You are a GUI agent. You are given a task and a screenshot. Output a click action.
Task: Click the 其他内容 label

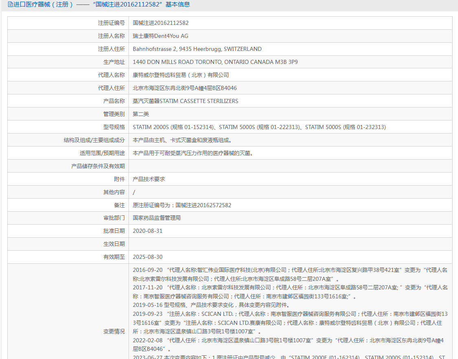(114, 193)
